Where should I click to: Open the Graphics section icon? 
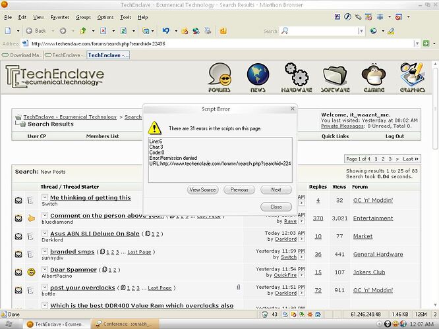(x=413, y=77)
